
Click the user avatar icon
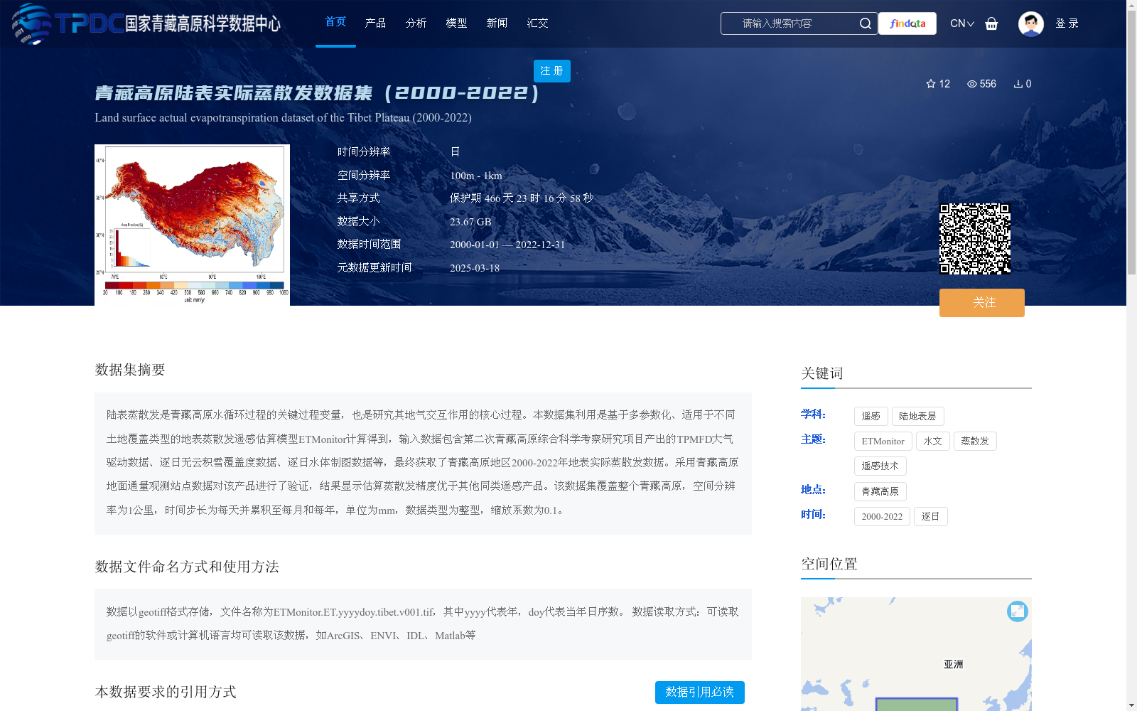pyautogui.click(x=1030, y=23)
